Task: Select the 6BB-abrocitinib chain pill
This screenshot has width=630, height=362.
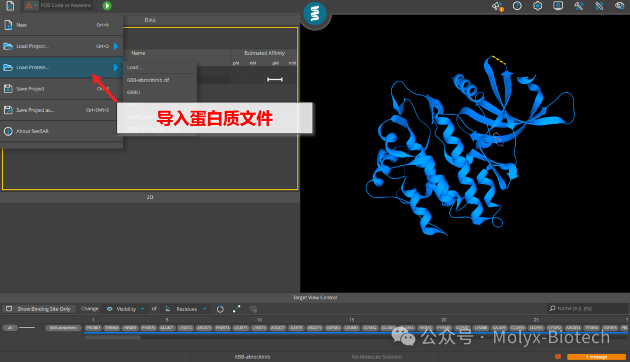Action: pos(63,328)
